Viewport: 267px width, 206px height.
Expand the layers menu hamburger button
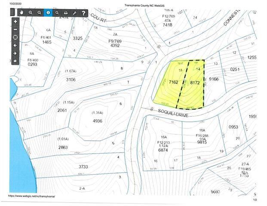(x=13, y=12)
